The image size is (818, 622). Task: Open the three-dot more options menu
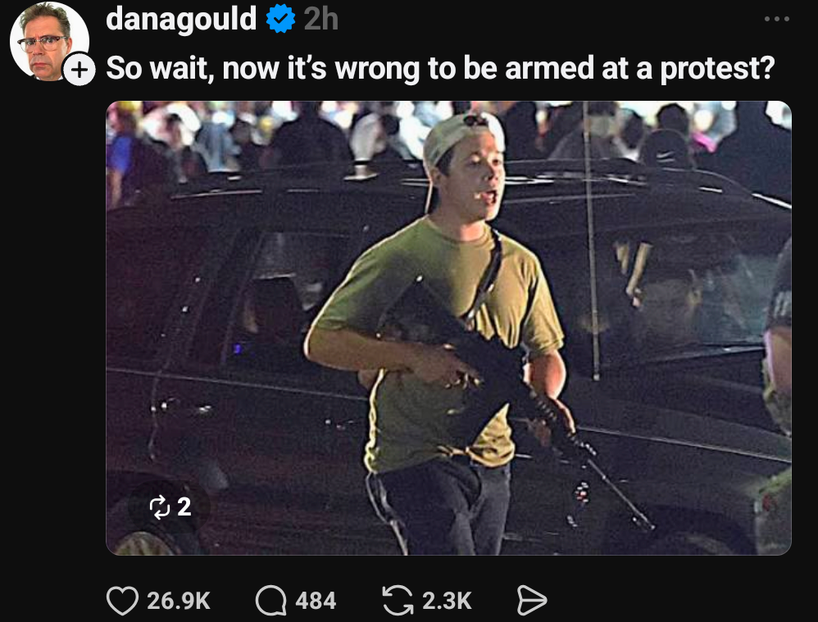tap(777, 19)
